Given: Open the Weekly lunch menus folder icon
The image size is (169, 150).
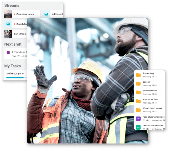Looking at the screenshot, I should [138, 110].
